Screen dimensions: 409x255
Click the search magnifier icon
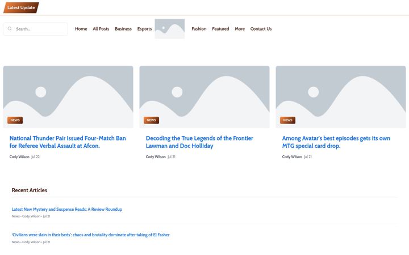click(10, 29)
